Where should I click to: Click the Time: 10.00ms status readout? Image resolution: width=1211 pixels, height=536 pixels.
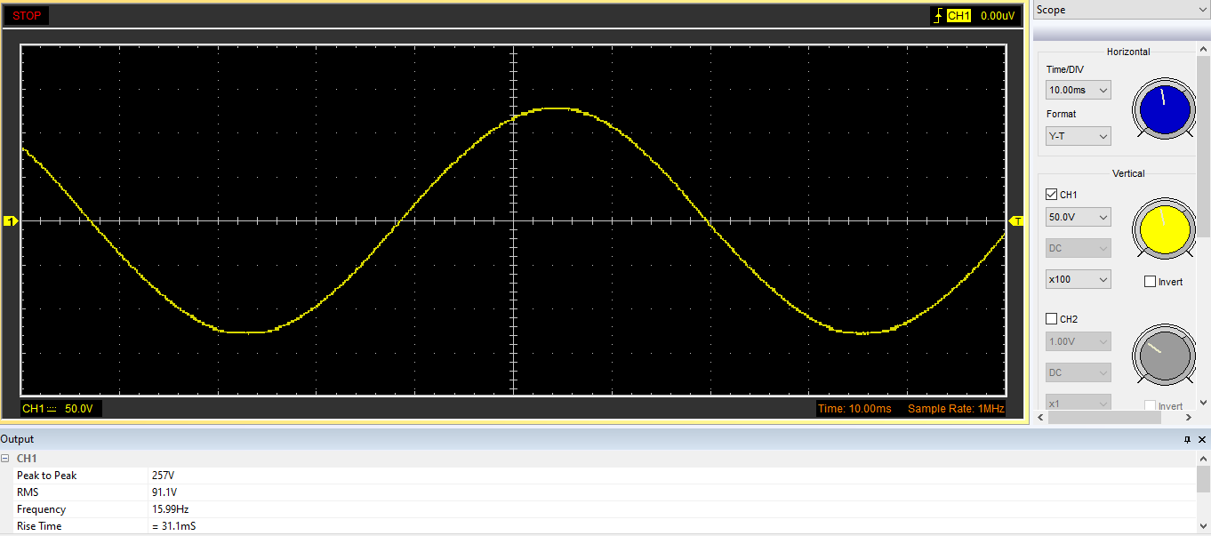click(854, 409)
